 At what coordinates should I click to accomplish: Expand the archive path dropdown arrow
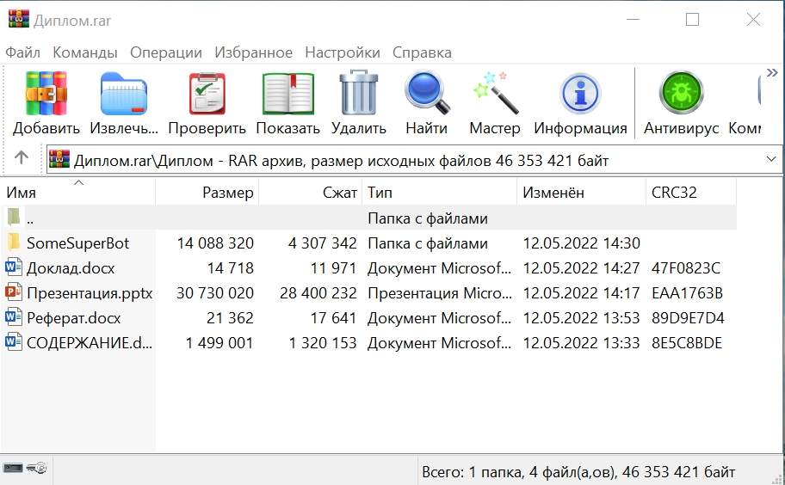(770, 159)
